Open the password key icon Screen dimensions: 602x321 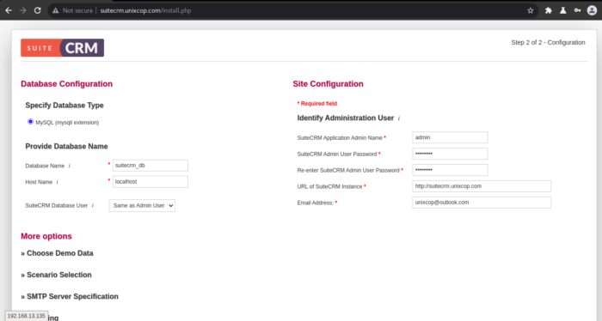(x=577, y=10)
